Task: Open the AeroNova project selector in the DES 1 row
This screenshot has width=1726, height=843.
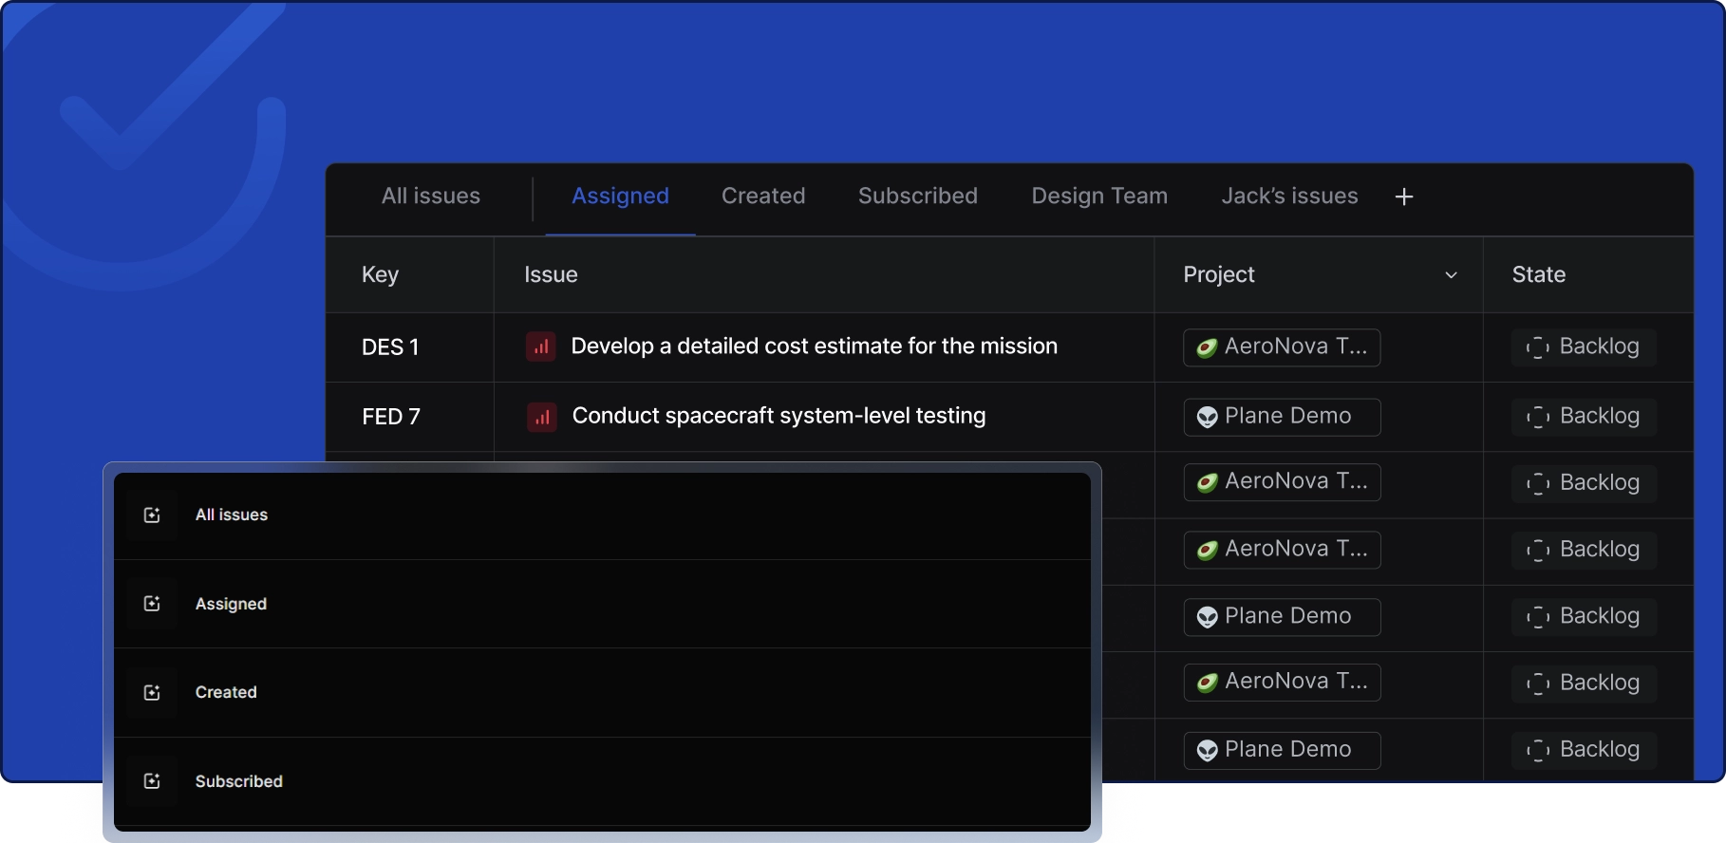Action: click(1282, 347)
